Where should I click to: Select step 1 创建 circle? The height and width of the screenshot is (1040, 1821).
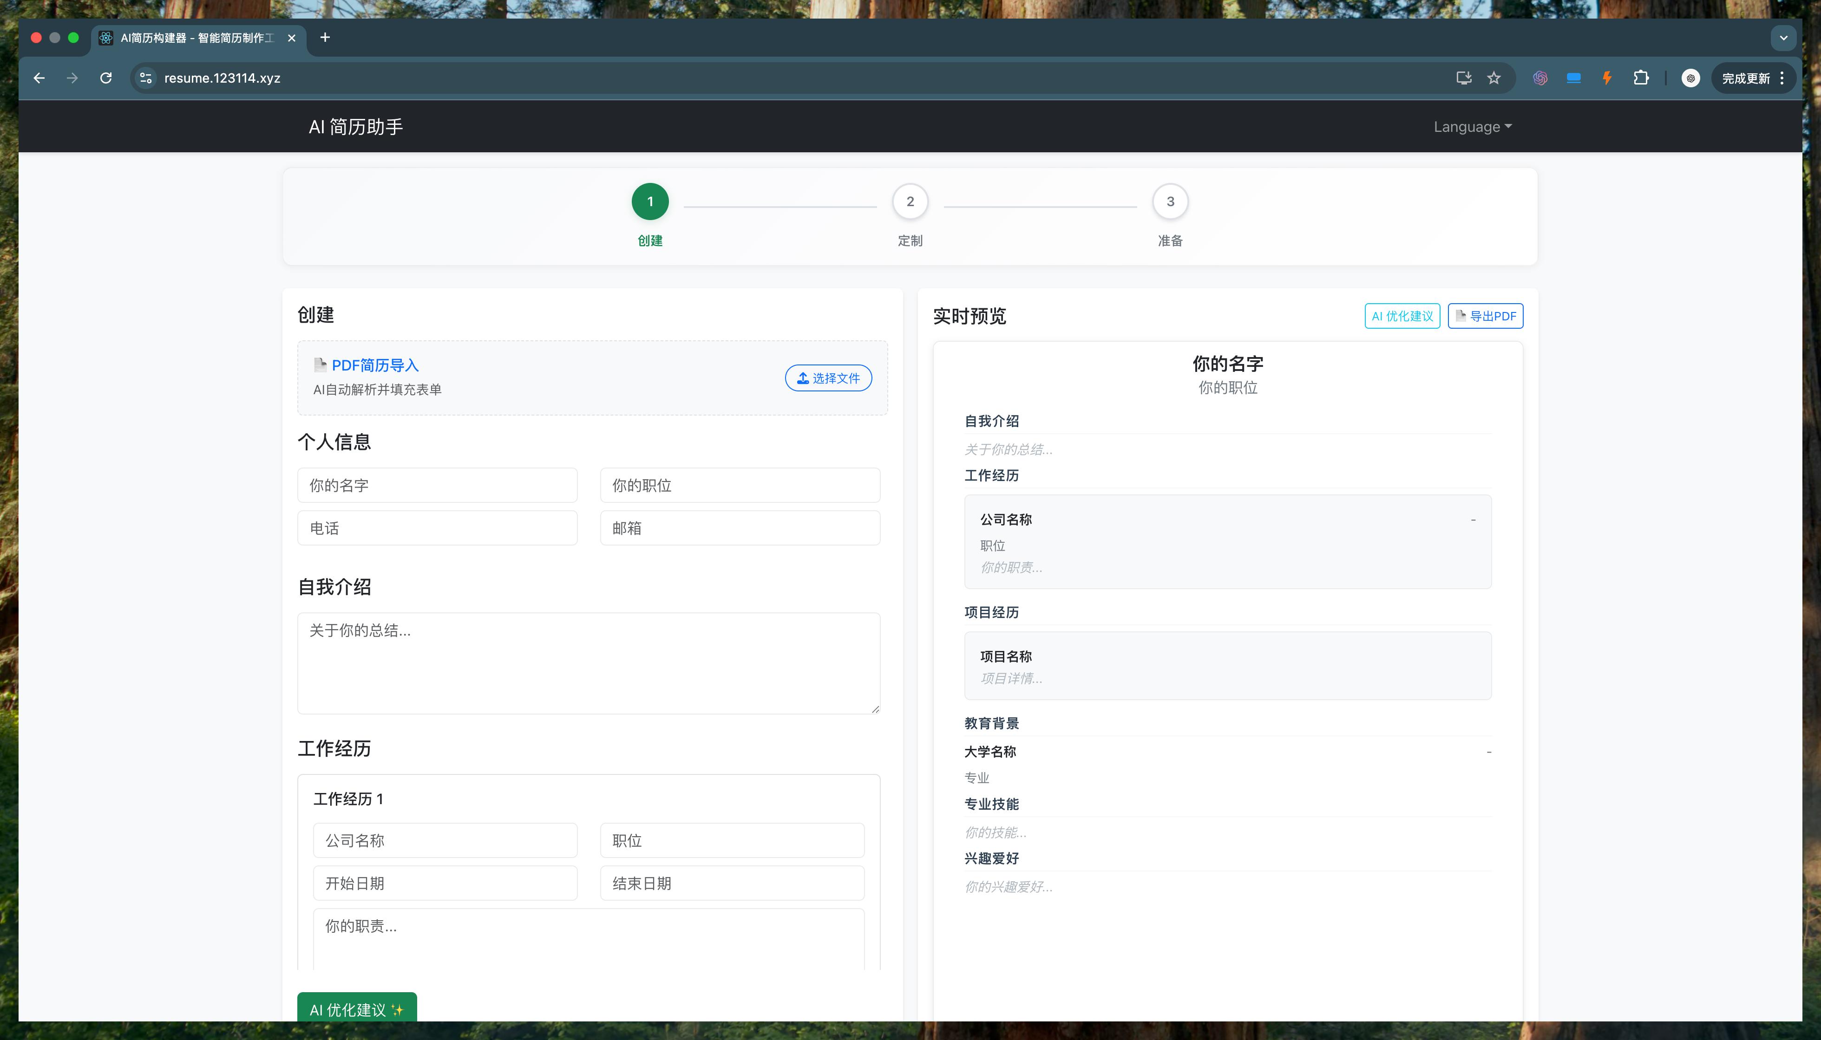coord(650,201)
